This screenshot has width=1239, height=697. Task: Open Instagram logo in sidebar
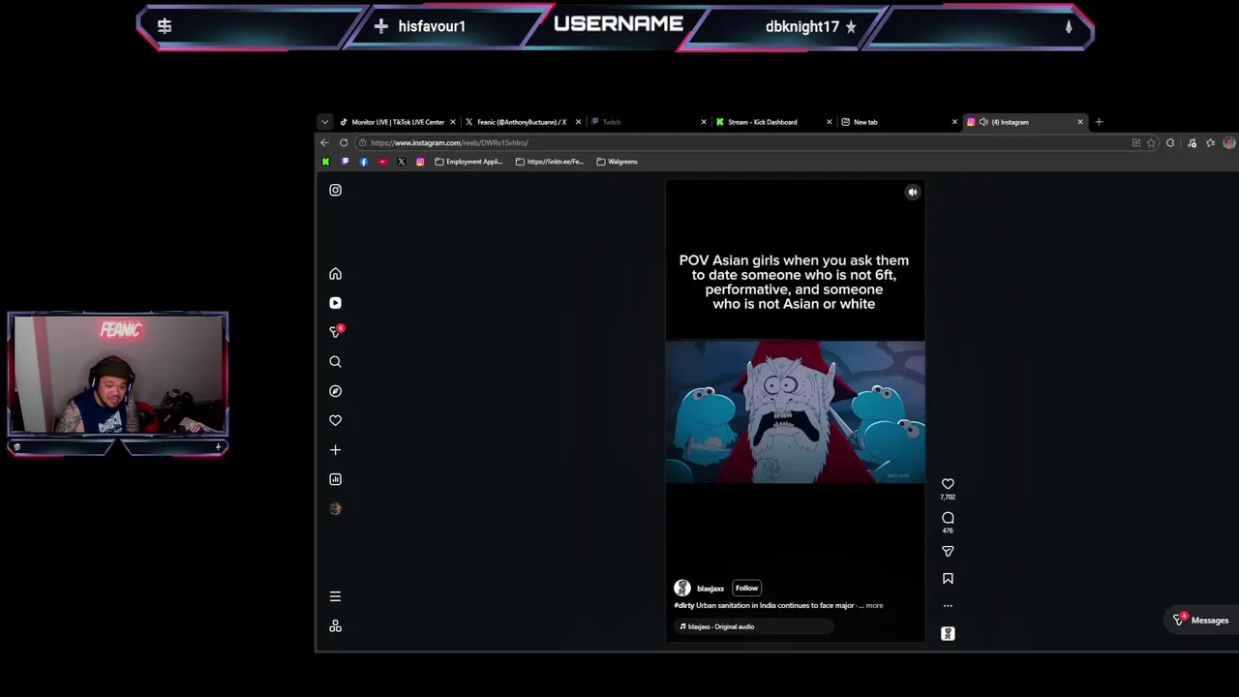tap(335, 190)
